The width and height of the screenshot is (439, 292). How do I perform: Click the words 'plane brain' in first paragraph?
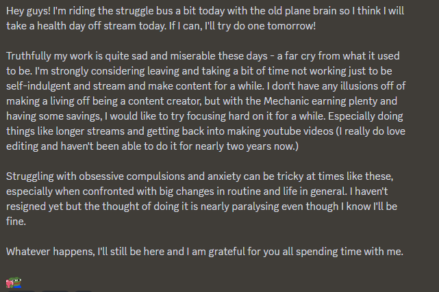point(310,11)
